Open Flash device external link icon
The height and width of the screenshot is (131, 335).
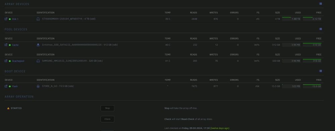6,86
